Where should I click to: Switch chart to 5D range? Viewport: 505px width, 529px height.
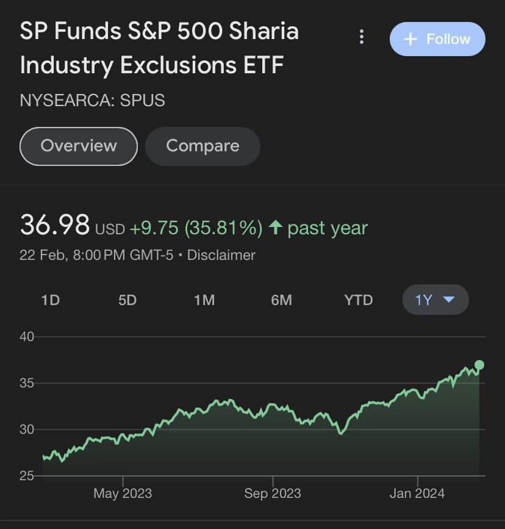coord(127,300)
